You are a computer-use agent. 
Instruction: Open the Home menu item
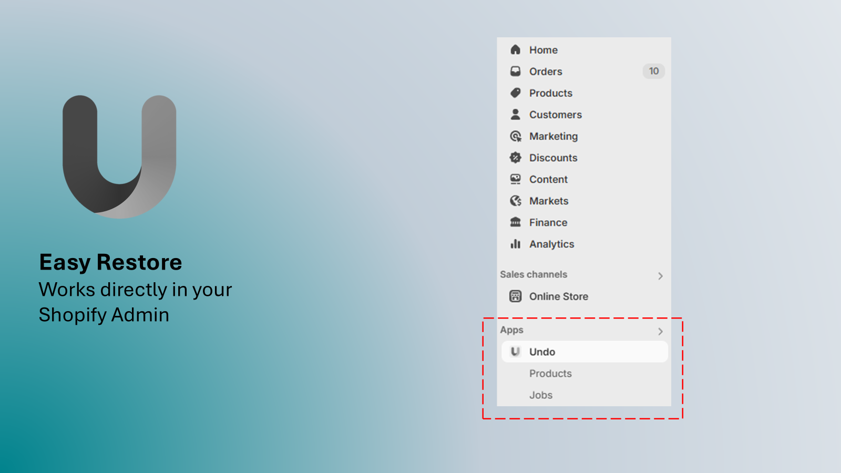(x=543, y=50)
